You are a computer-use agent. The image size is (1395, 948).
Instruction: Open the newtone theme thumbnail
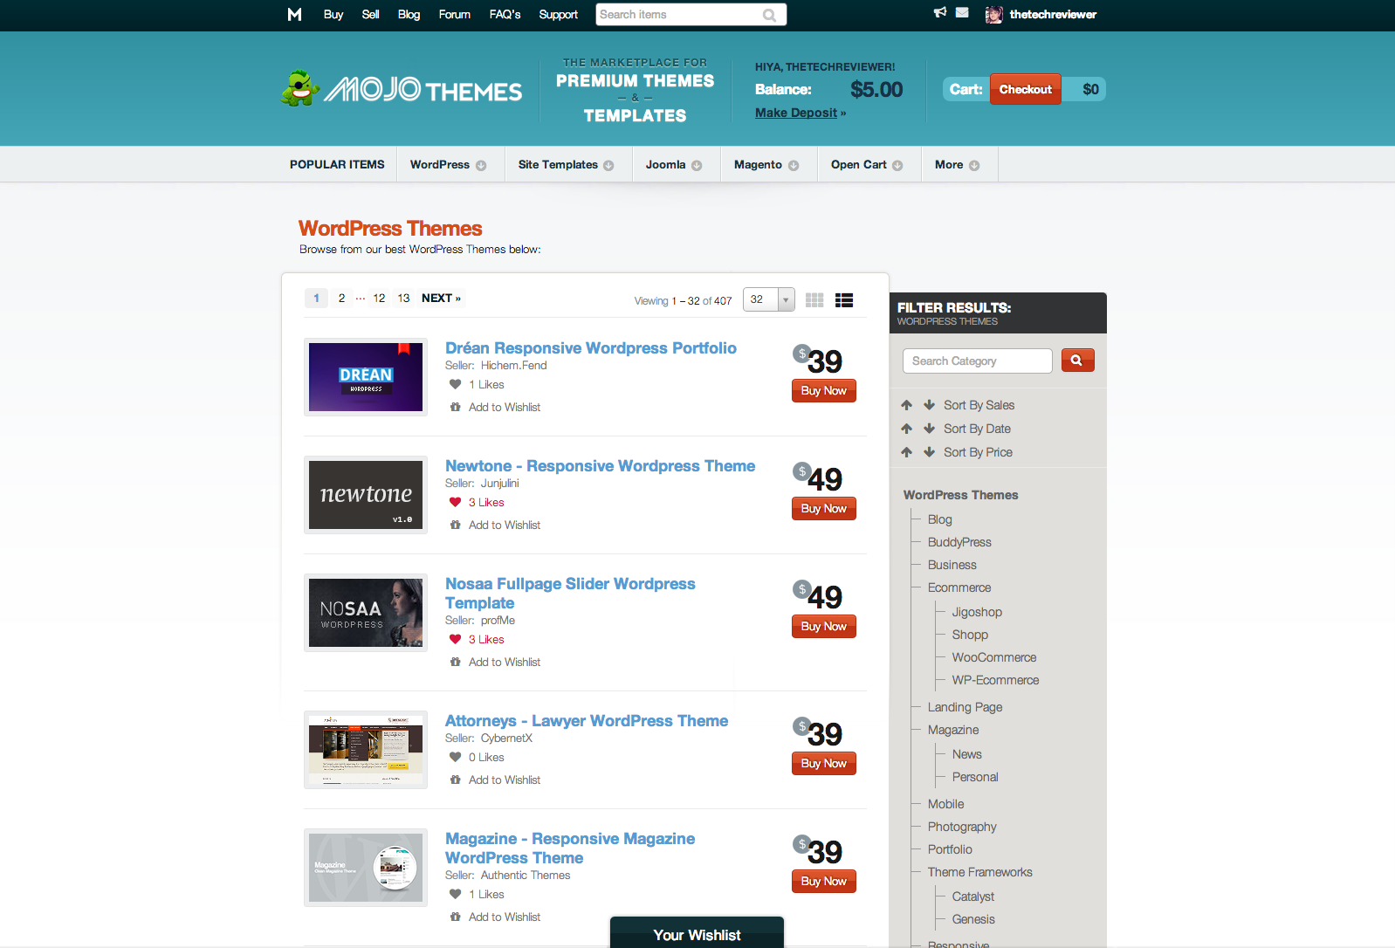(366, 495)
